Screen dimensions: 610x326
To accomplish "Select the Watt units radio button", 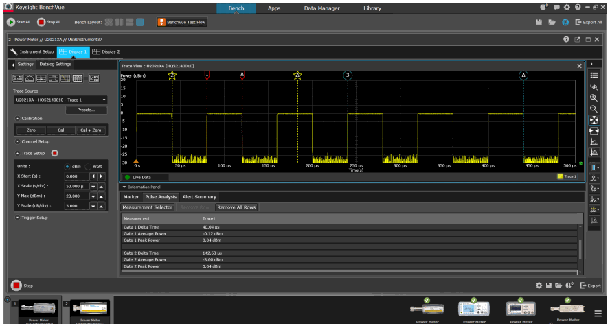I will (89, 166).
